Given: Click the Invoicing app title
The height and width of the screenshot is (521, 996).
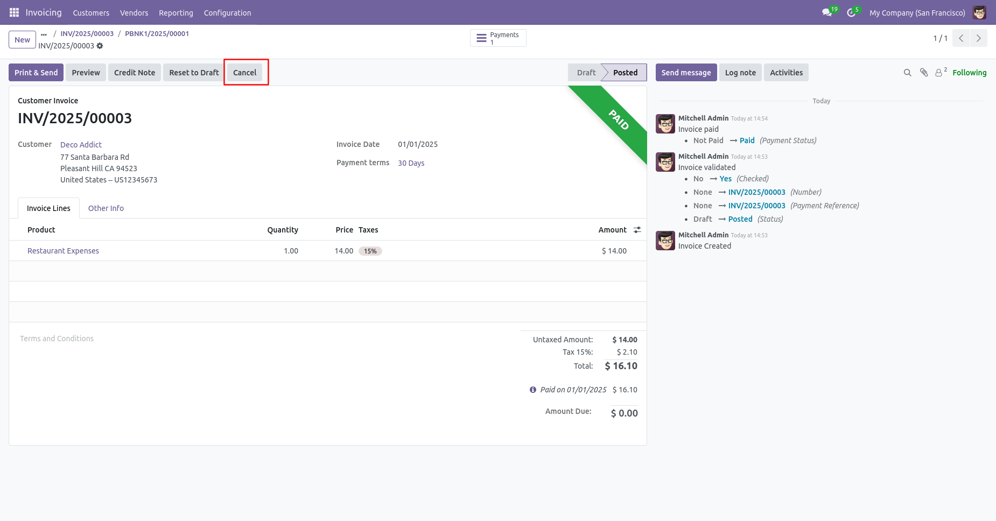Looking at the screenshot, I should pos(44,12).
